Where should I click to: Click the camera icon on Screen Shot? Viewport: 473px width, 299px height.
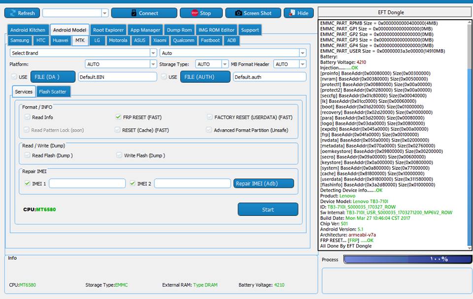click(238, 13)
